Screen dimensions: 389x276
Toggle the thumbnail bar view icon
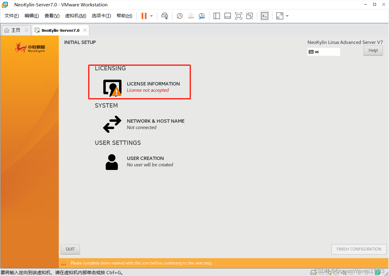(228, 16)
